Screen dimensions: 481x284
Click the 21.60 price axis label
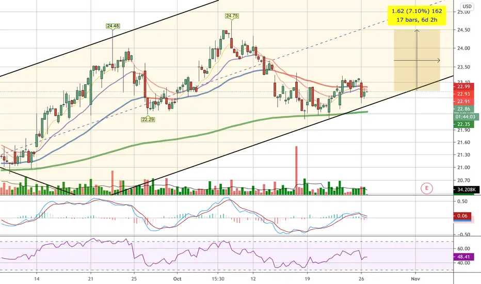tap(463, 143)
